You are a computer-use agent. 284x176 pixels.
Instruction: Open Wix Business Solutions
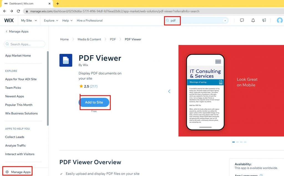[x=21, y=113]
